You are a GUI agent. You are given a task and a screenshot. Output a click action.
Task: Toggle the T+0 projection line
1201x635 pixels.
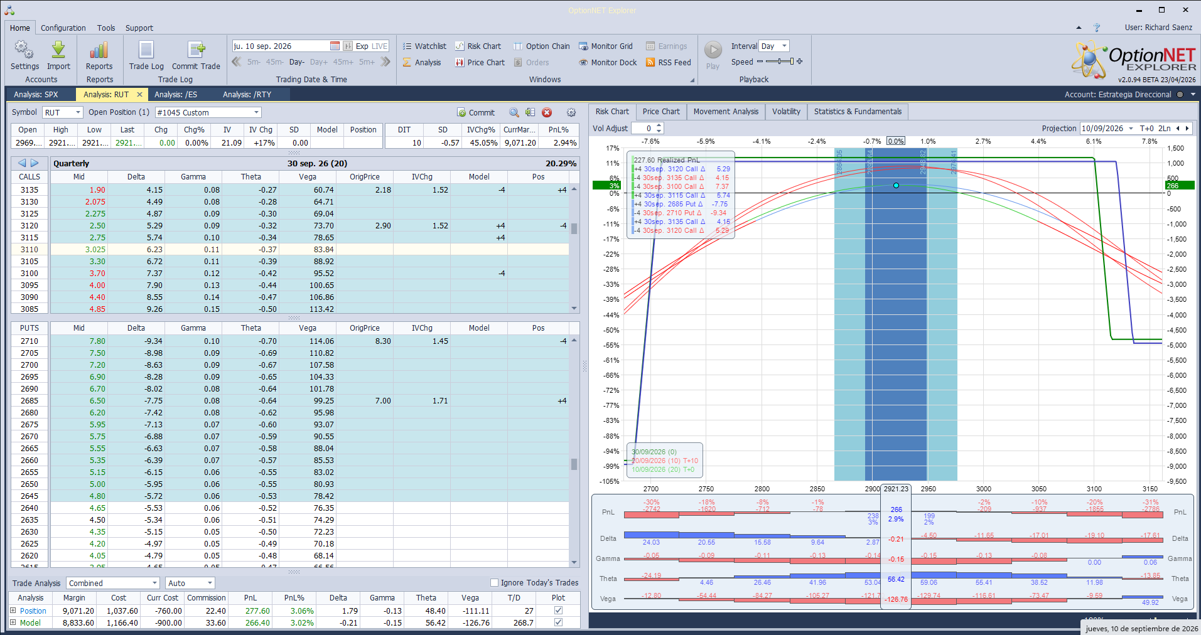(x=1146, y=128)
